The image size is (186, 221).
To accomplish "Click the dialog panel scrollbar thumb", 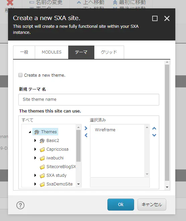I will pos(167,123).
